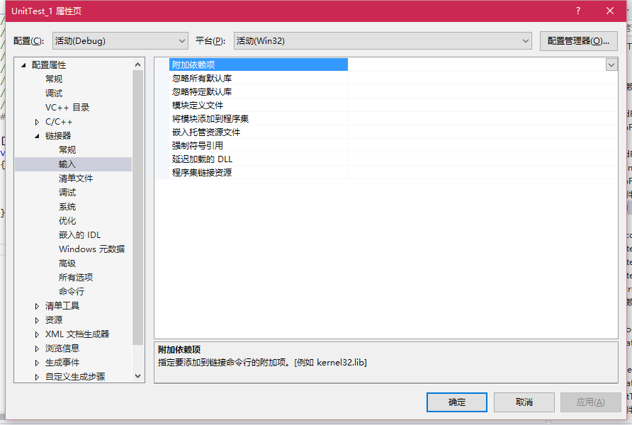Image resolution: width=632 pixels, height=425 pixels.
Task: Expand the 清单工具 tree node
Action: tap(37, 306)
